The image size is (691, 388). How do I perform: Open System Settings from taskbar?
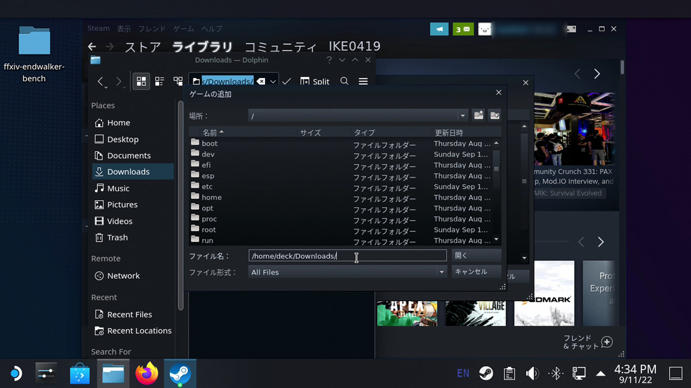(x=45, y=374)
